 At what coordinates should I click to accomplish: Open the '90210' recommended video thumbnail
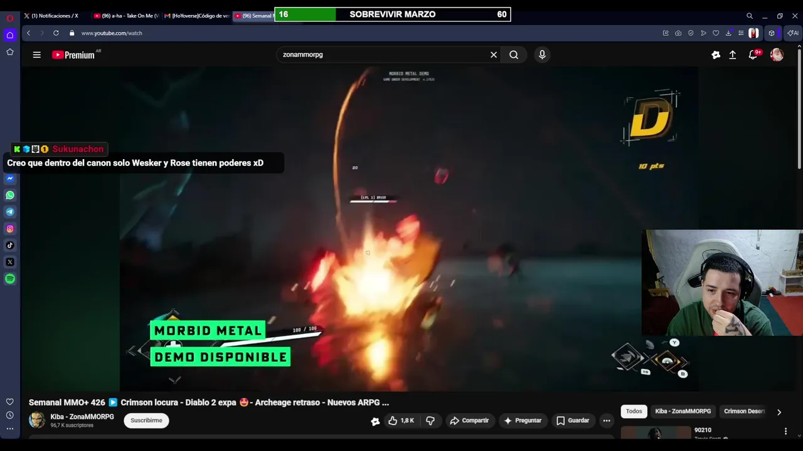(x=656, y=433)
